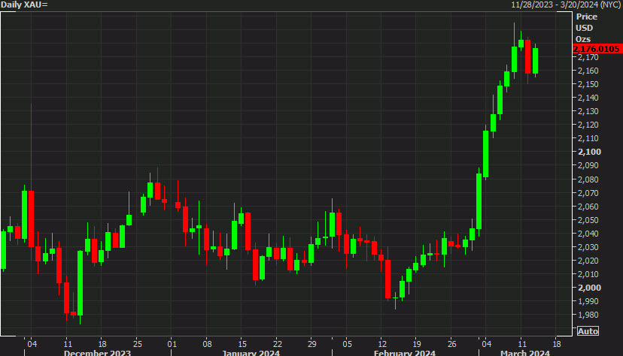The image size is (623, 356).
Task: Click the 2,100 price axis label
Action: point(589,152)
